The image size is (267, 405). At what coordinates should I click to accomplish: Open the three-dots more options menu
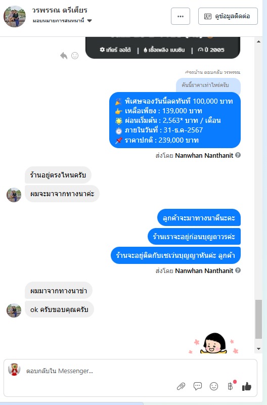tap(181, 16)
